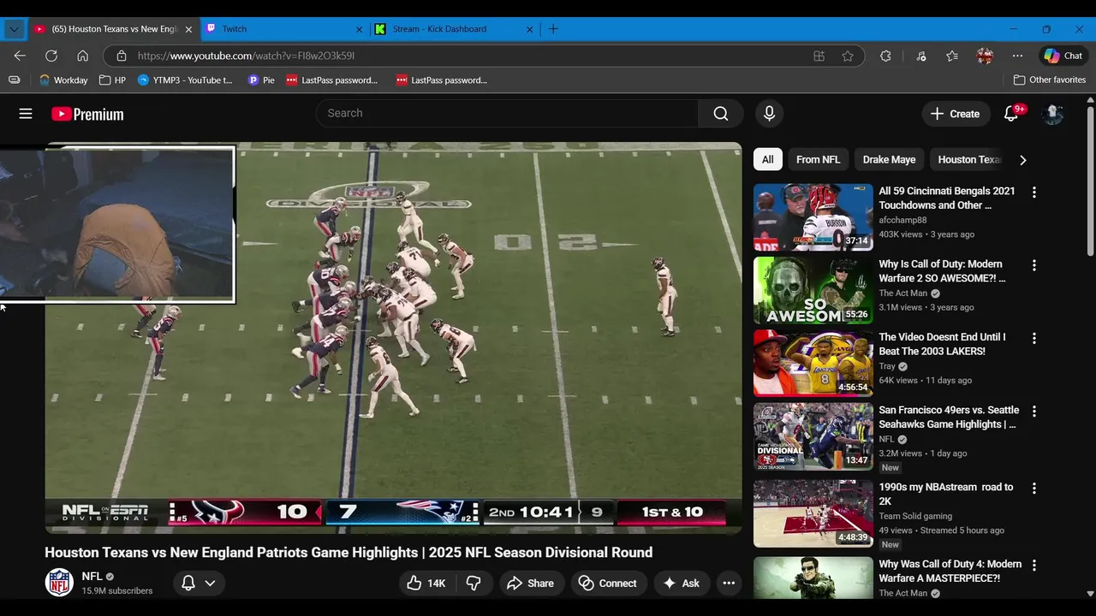This screenshot has height=616, width=1096.
Task: Open 2003 LAKERS video thumbnail
Action: 813,363
